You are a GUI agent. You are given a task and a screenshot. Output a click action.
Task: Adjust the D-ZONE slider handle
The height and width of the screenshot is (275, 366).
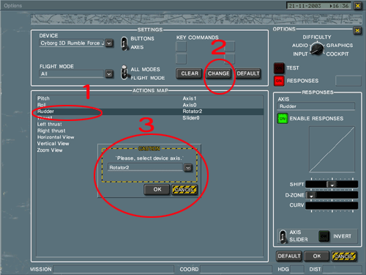(311, 195)
